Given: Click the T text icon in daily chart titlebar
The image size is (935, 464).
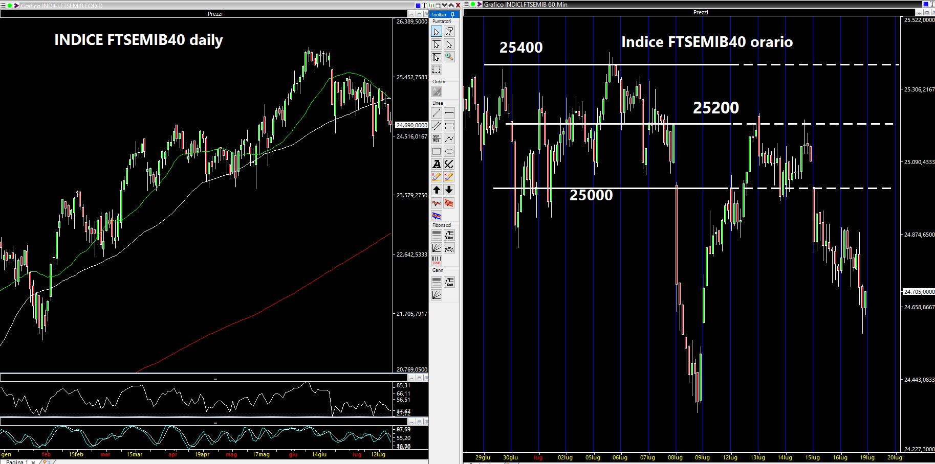Looking at the screenshot, I should (x=424, y=6).
